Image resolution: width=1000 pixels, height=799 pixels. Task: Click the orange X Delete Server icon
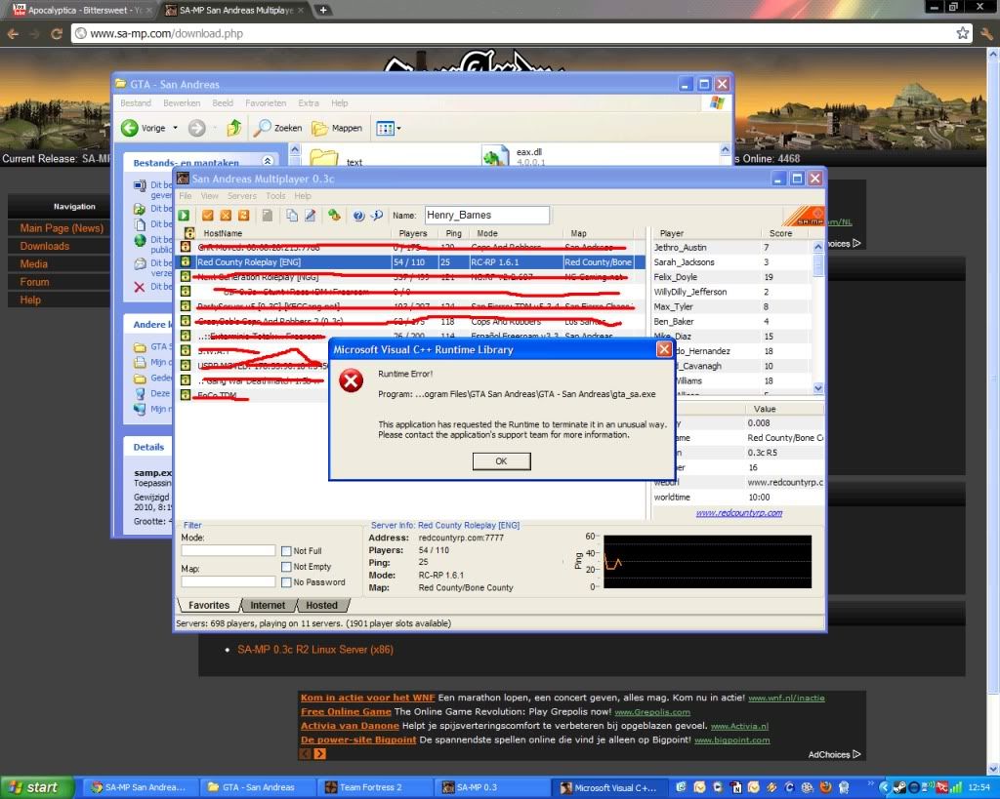226,216
